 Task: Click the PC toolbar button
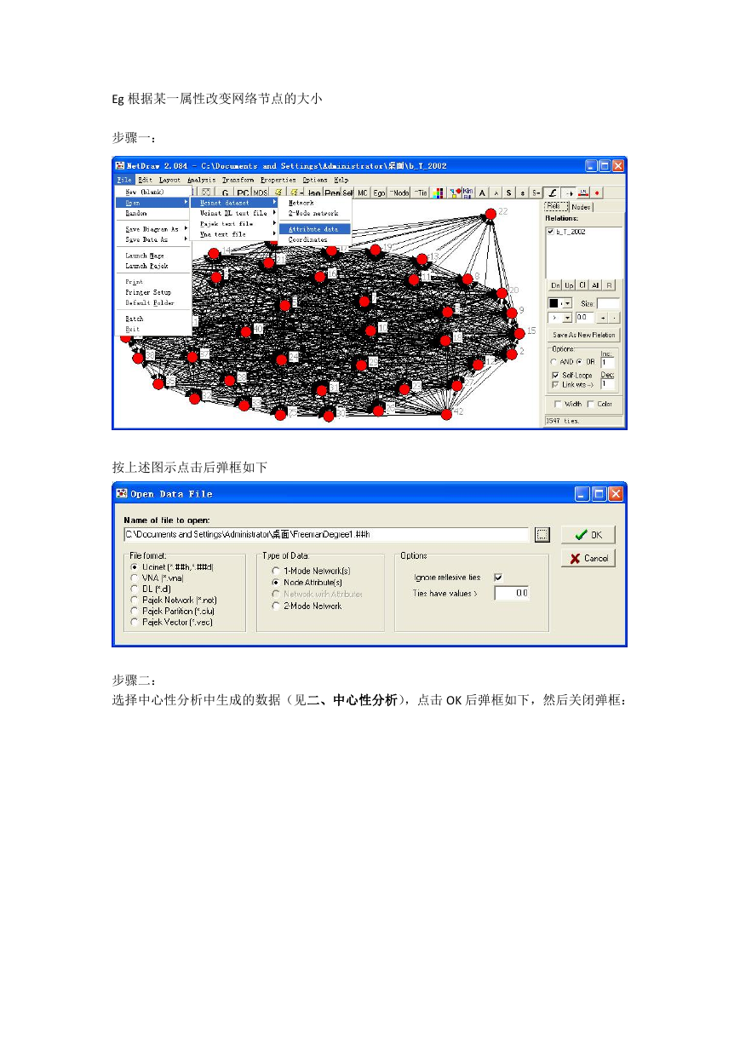pyautogui.click(x=243, y=193)
